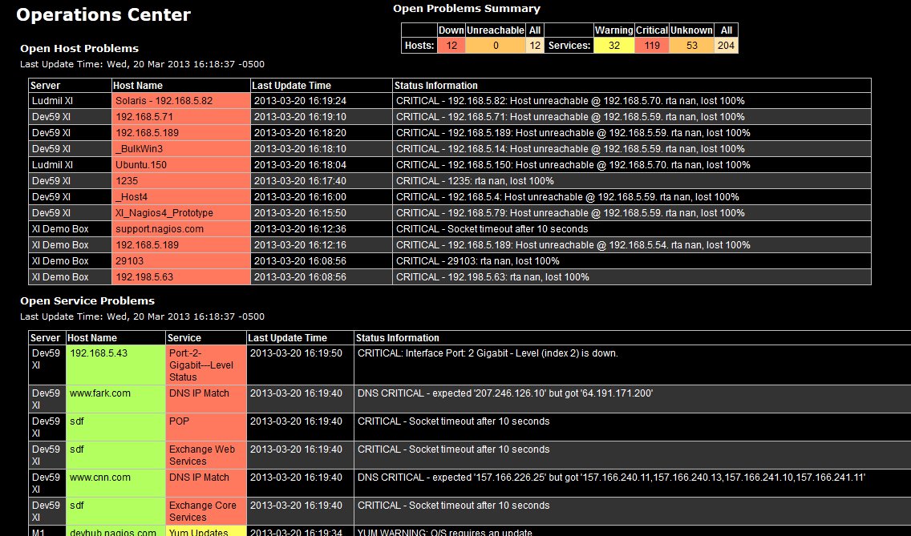Open the Yum Updates service
The width and height of the screenshot is (911, 536).
(x=198, y=532)
